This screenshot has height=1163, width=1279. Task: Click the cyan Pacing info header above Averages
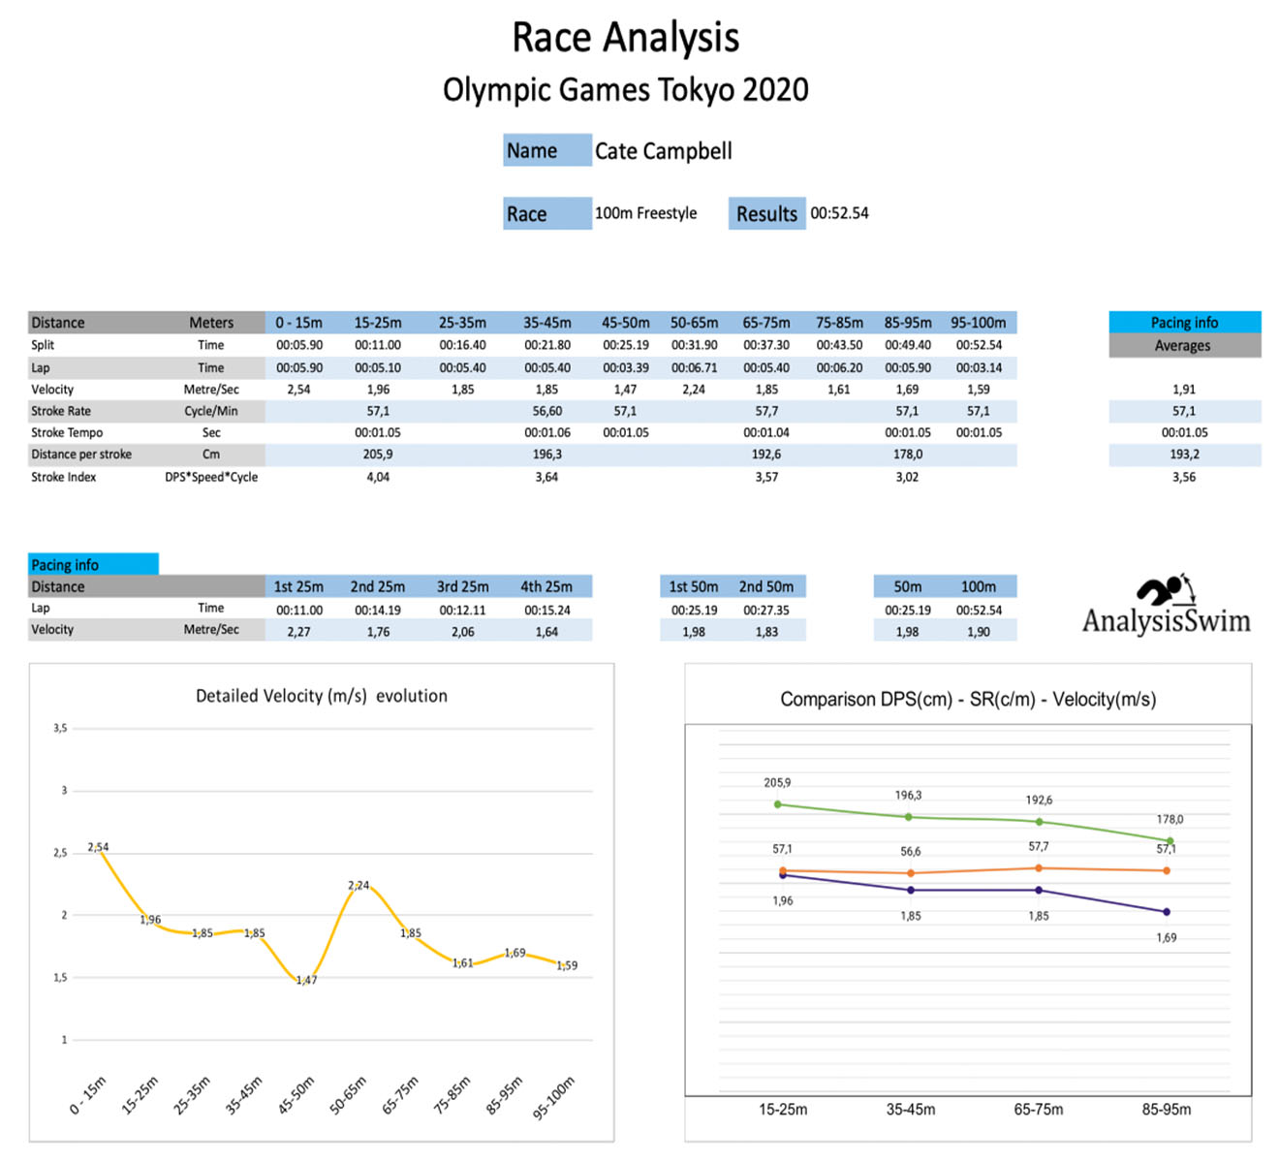pyautogui.click(x=1184, y=323)
